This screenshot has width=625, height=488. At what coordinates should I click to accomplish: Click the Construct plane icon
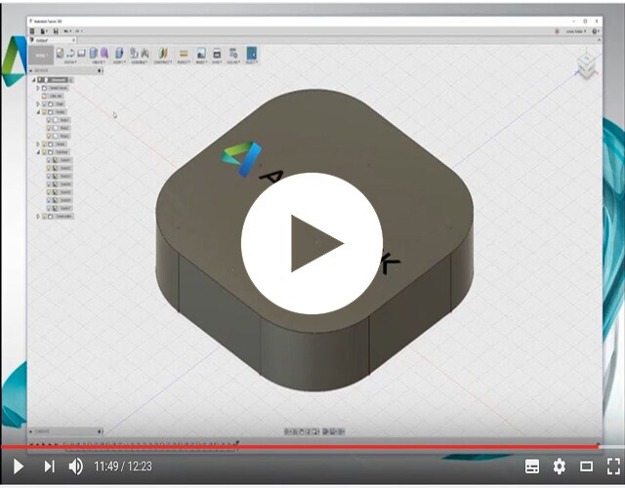point(163,53)
